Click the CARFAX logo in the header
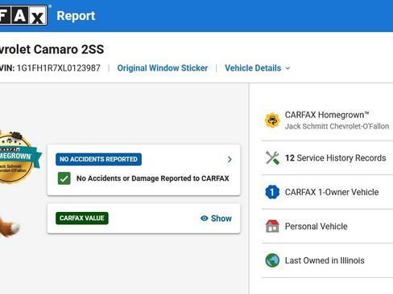The height and width of the screenshot is (294, 393). (x=23, y=15)
